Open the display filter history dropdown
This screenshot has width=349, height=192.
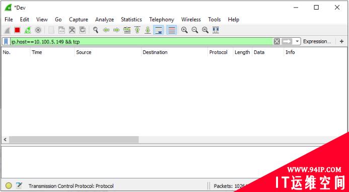click(297, 41)
